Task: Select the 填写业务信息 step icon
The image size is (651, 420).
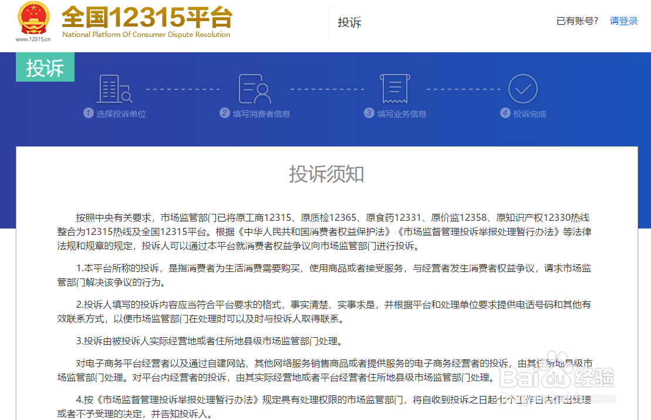Action: (394, 88)
